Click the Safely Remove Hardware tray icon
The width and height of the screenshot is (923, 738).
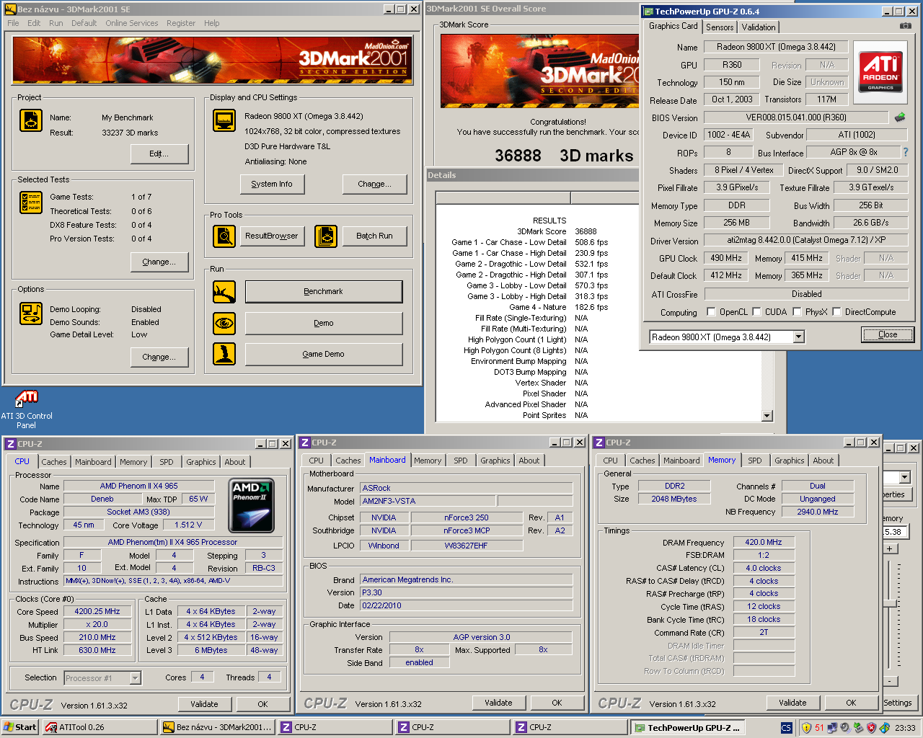click(x=858, y=727)
